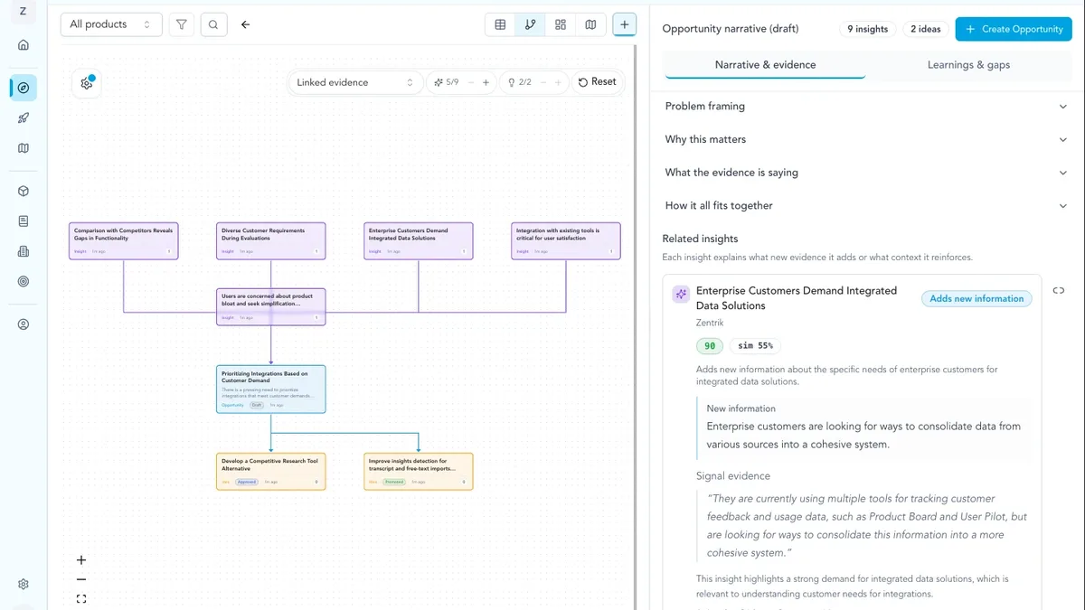The image size is (1085, 610).
Task: Switch to grid cards view icon
Action: 561,24
